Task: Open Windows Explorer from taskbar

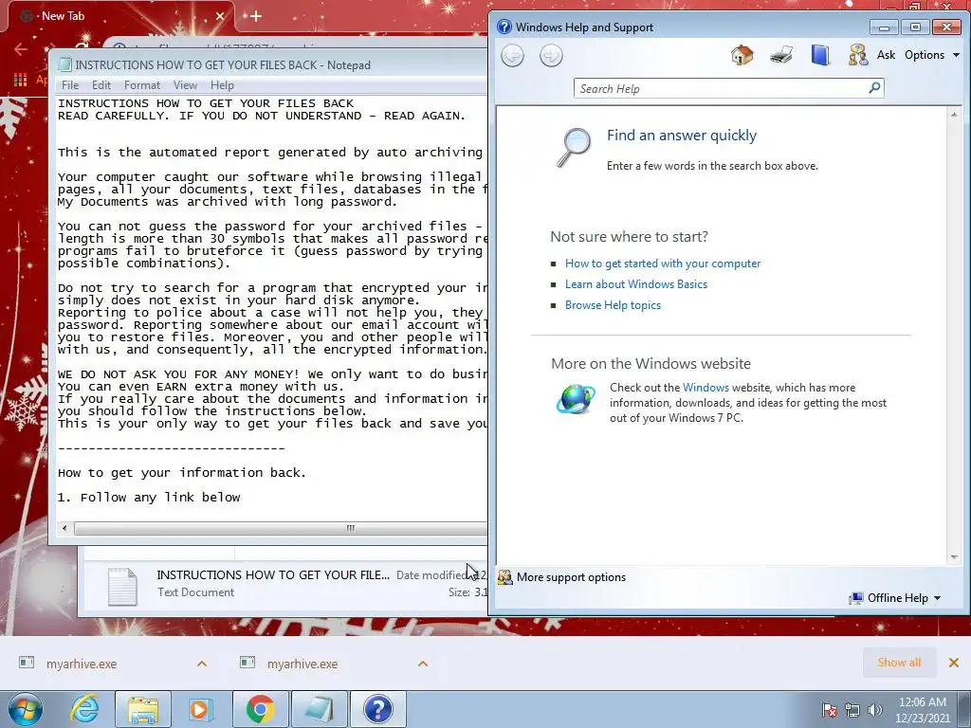Action: pyautogui.click(x=143, y=709)
